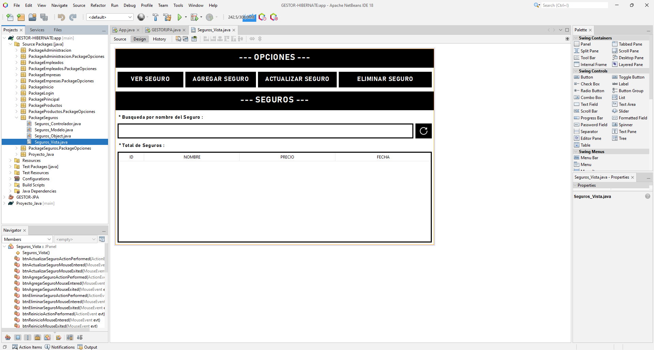654x350 pixels.
Task: Open the default configuration dropdown
Action: pos(110,17)
